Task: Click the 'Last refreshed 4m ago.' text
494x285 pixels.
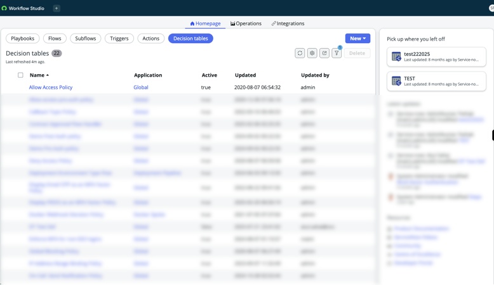Action: (x=25, y=62)
